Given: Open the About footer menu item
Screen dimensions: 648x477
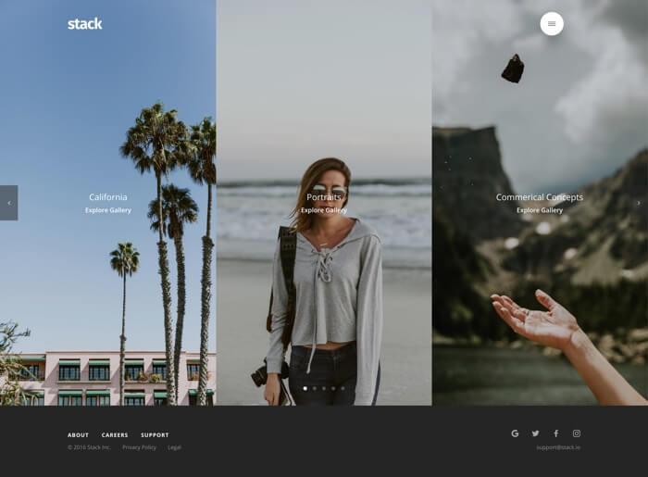Looking at the screenshot, I should tap(78, 435).
